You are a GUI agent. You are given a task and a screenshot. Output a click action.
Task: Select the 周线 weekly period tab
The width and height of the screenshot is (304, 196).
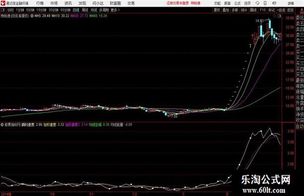85,10
